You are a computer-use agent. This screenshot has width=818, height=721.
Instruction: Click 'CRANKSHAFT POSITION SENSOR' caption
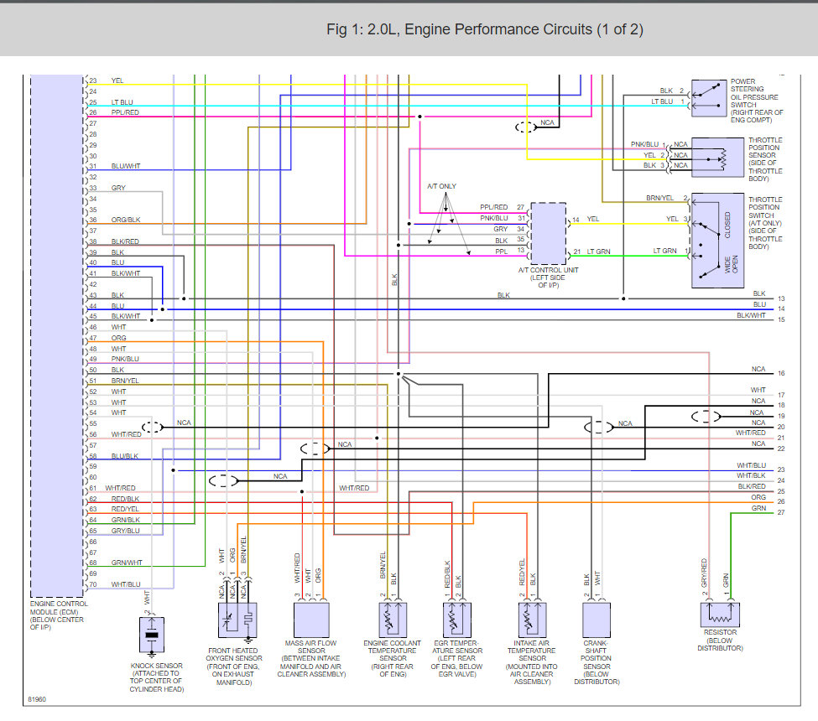[597, 662]
